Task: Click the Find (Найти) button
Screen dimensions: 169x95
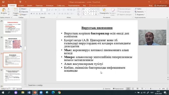Action: [x=138, y=9]
